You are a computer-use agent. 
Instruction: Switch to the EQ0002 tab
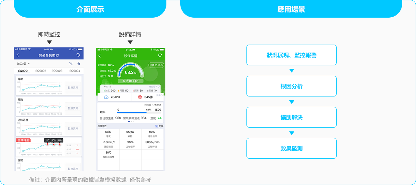tap(41, 71)
